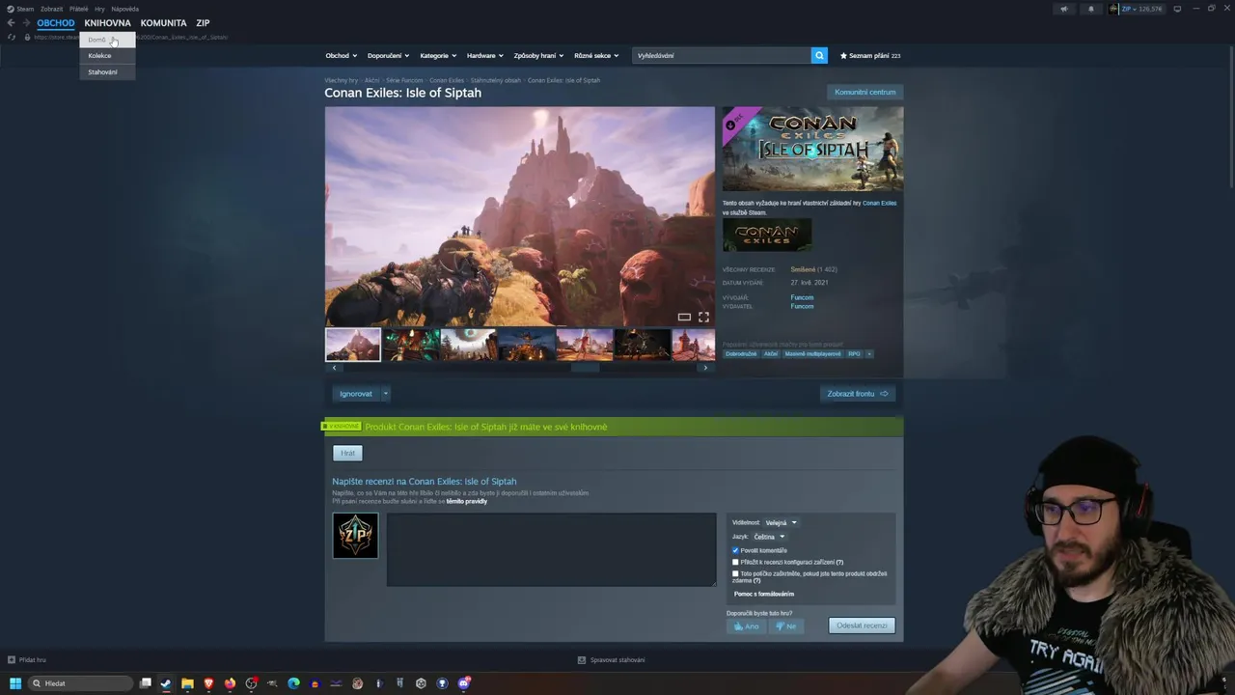1235x695 pixels.
Task: Click the thumbnail strip scrollbar slider
Action: click(586, 368)
